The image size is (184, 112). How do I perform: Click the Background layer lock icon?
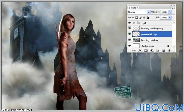click(x=168, y=46)
